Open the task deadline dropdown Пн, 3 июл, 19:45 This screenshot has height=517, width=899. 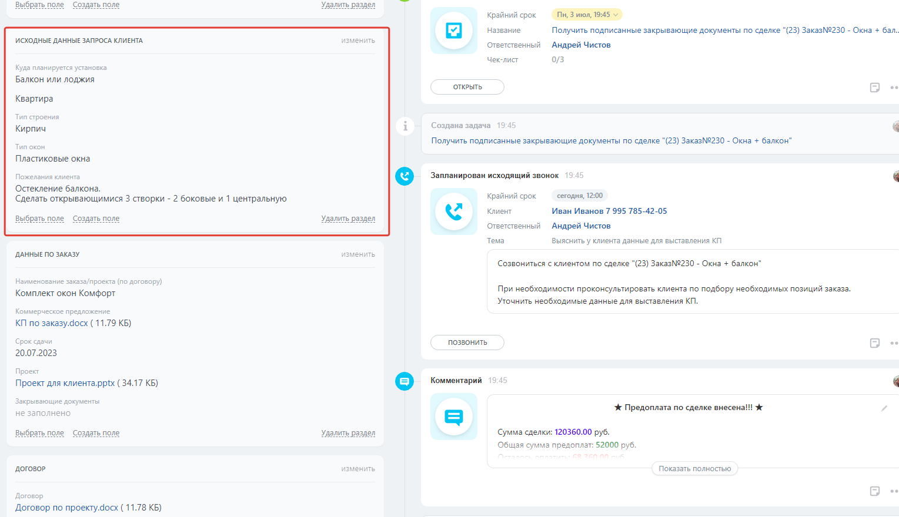click(587, 15)
